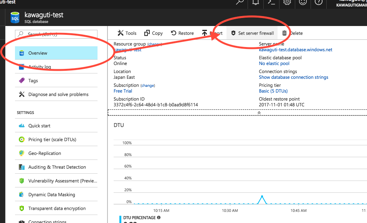Screen dimensions: 367x223
Task: Open the search magnifier in top bar
Action: pyautogui.click(x=240, y=2)
